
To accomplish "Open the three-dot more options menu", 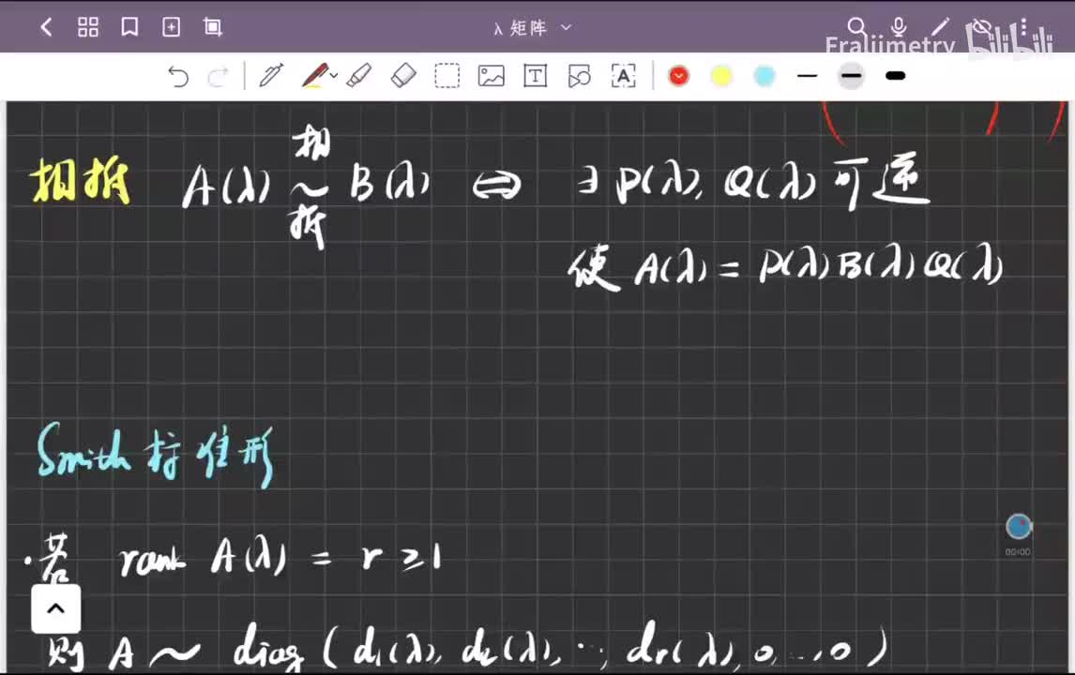I will tap(1023, 27).
